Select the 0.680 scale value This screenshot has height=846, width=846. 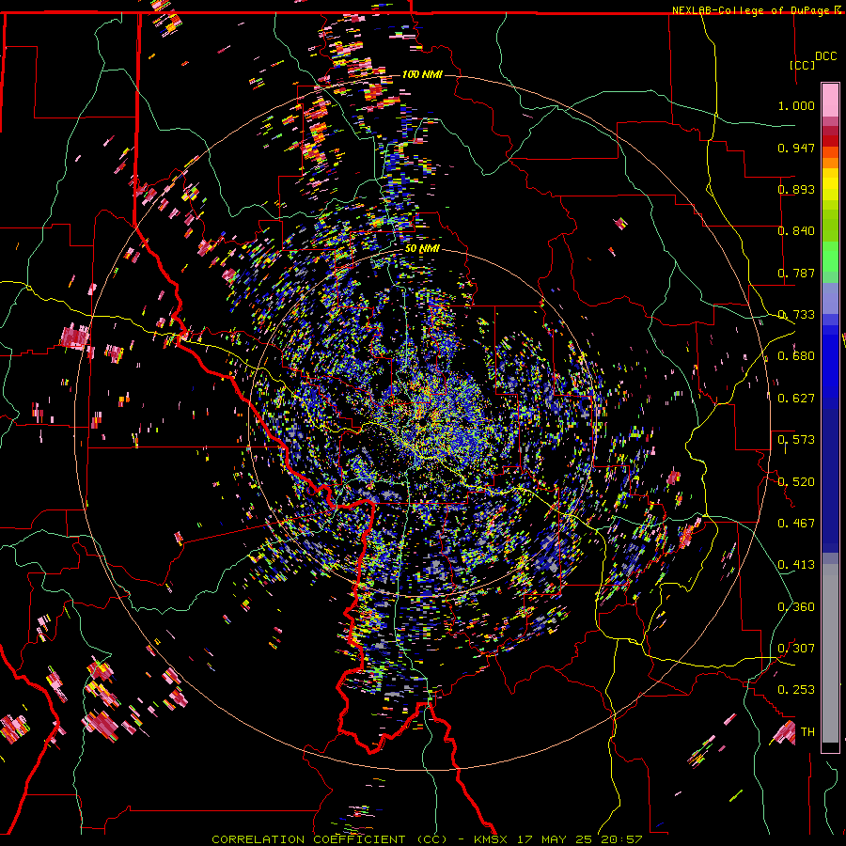pos(796,356)
